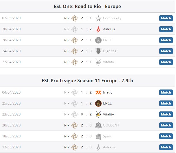The image size is (176, 153).
Task: View Match for NiP vs Dignitas
Action: click(166, 51)
